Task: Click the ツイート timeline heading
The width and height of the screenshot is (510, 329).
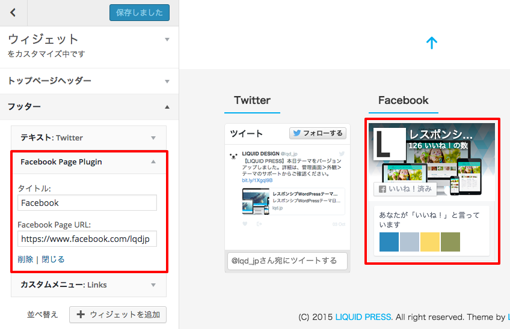Action: (246, 133)
